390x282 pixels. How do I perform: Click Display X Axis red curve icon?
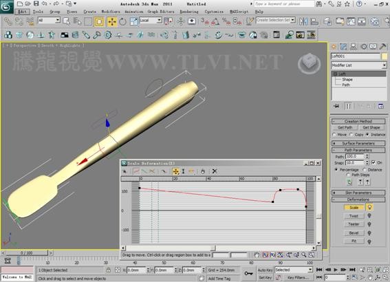click(x=136, y=171)
